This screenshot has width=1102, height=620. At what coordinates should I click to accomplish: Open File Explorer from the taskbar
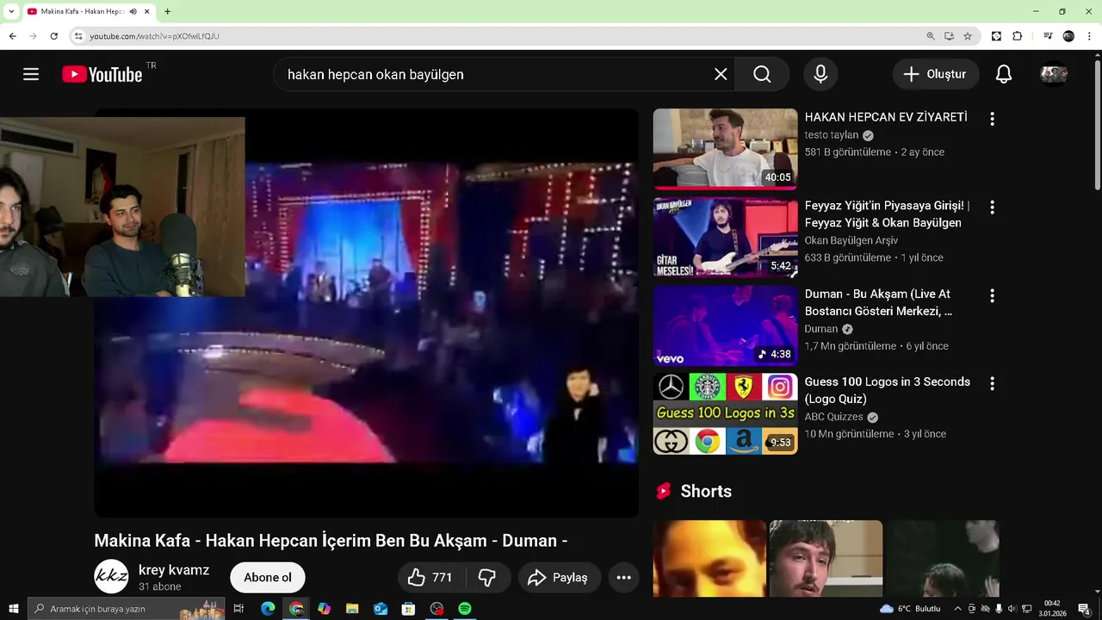click(x=352, y=609)
